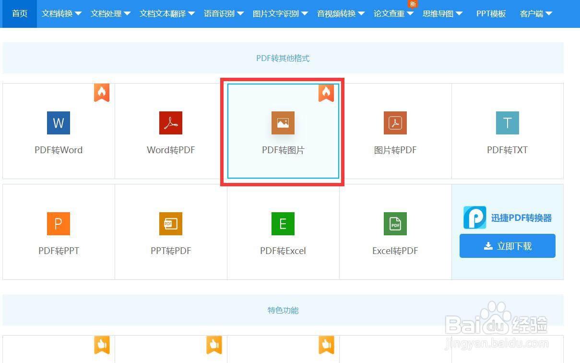Open the highlighted PDF转图片 tool icon
This screenshot has width=580, height=363.
coord(283,123)
